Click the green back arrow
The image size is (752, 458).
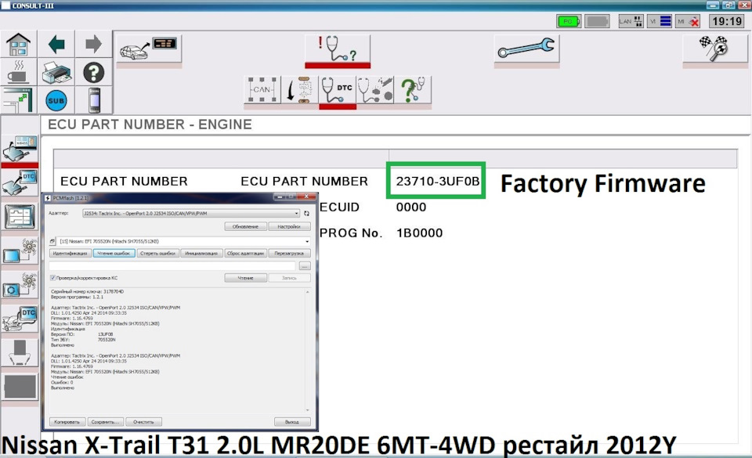pos(56,45)
